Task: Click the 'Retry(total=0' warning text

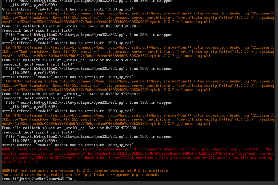Action: (x=60, y=115)
